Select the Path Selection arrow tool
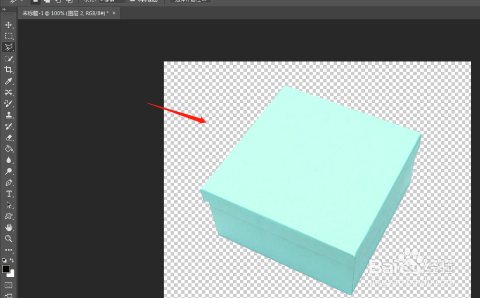Screen dimensions: 480x298 point(9,205)
